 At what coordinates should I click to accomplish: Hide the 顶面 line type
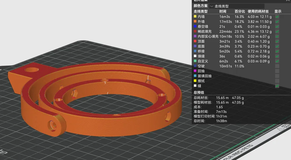pyautogui.click(x=277, y=41)
